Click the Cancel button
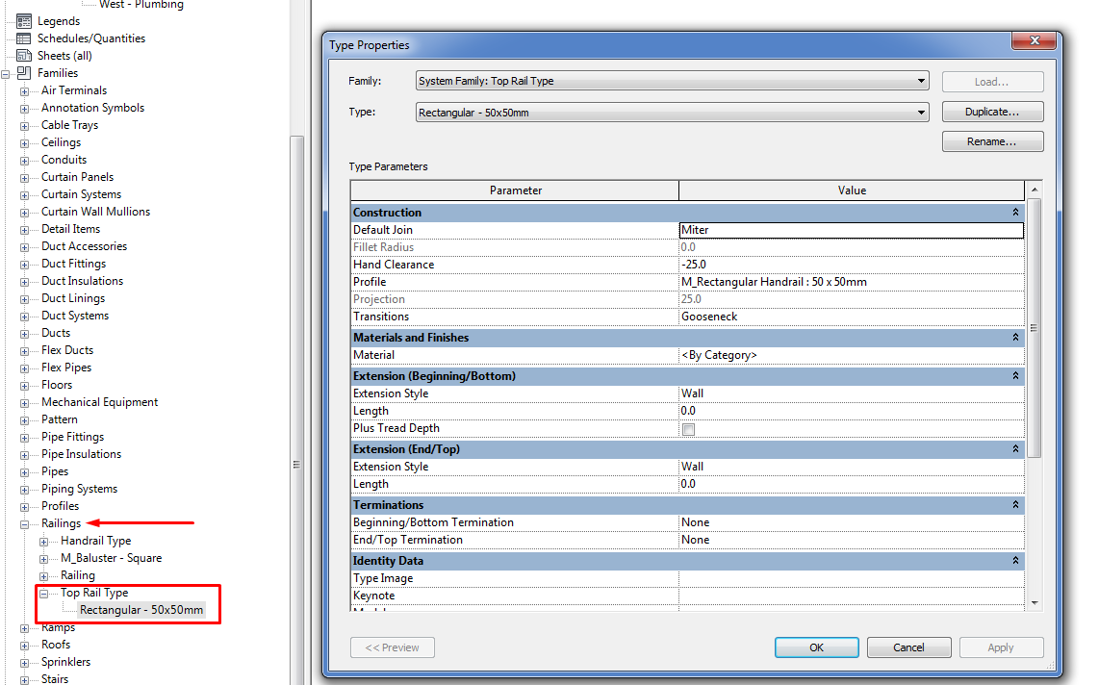Viewport: 1099px width, 685px height. (x=909, y=647)
